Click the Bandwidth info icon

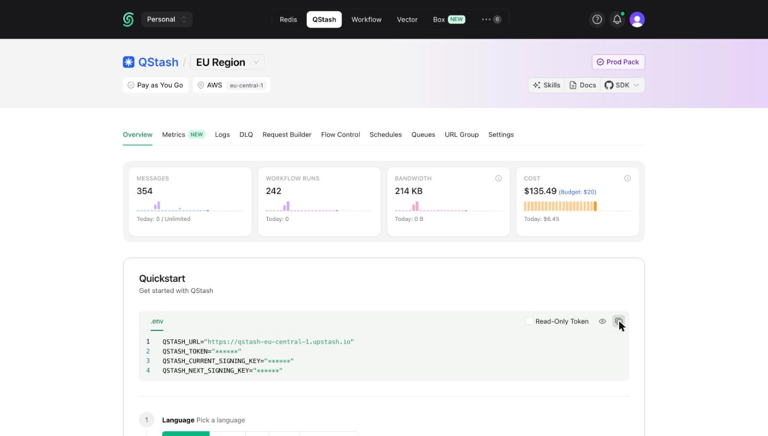click(498, 179)
